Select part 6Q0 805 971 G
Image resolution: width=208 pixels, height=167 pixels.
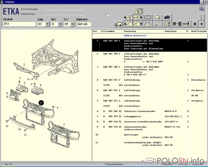[149, 103]
